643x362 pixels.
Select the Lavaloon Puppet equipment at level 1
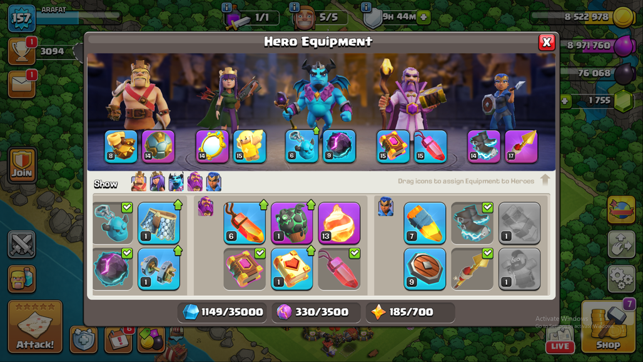coord(291,223)
